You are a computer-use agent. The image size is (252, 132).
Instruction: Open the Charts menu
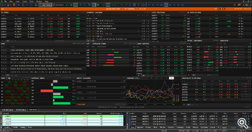[x=25, y=1]
